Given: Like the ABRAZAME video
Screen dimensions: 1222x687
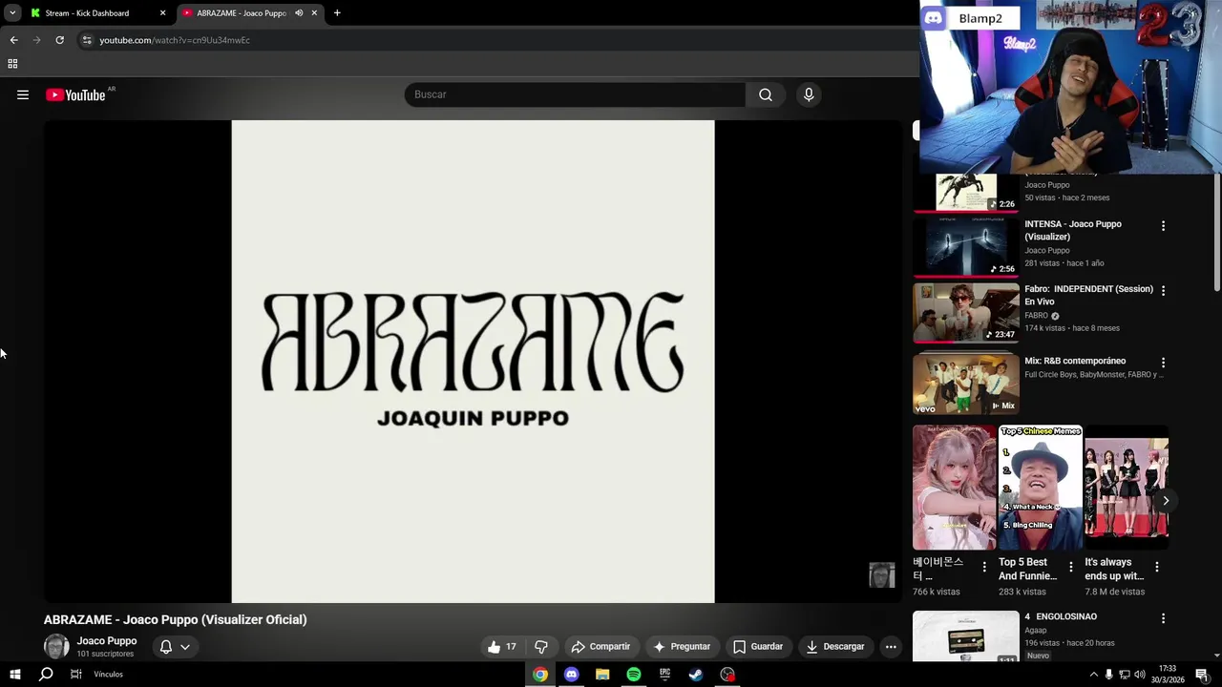Looking at the screenshot, I should [x=501, y=647].
